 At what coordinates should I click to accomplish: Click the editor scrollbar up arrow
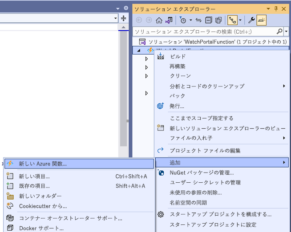tap(123, 28)
